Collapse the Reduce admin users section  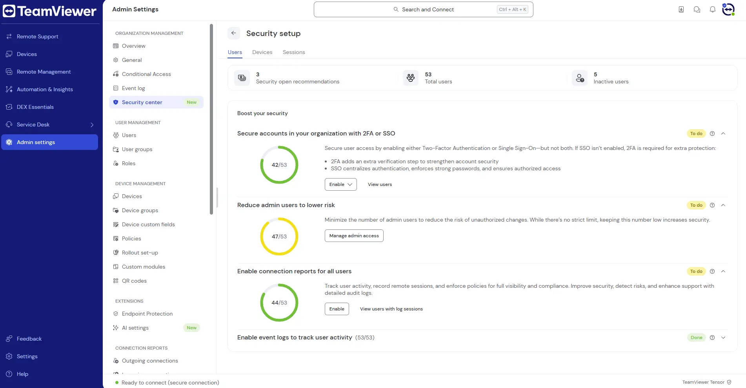[723, 205]
